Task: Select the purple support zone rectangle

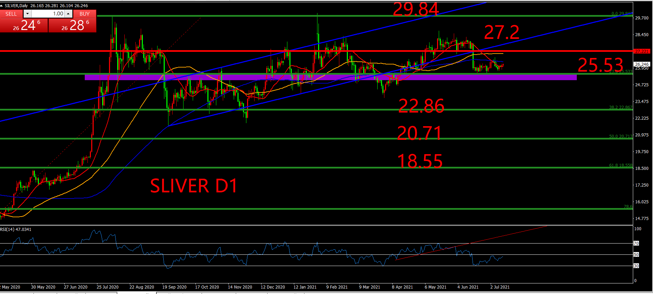Action: click(330, 78)
